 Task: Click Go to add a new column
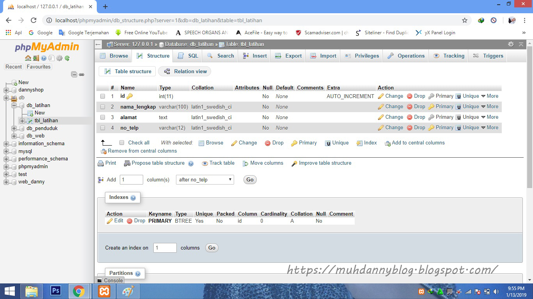coord(250,179)
